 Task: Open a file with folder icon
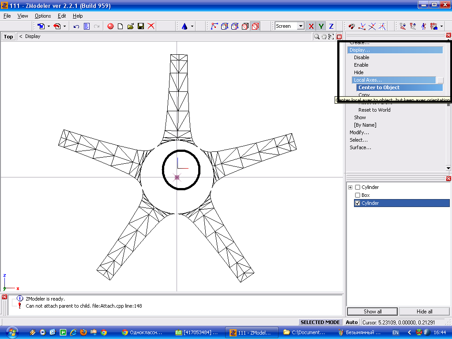pos(130,26)
